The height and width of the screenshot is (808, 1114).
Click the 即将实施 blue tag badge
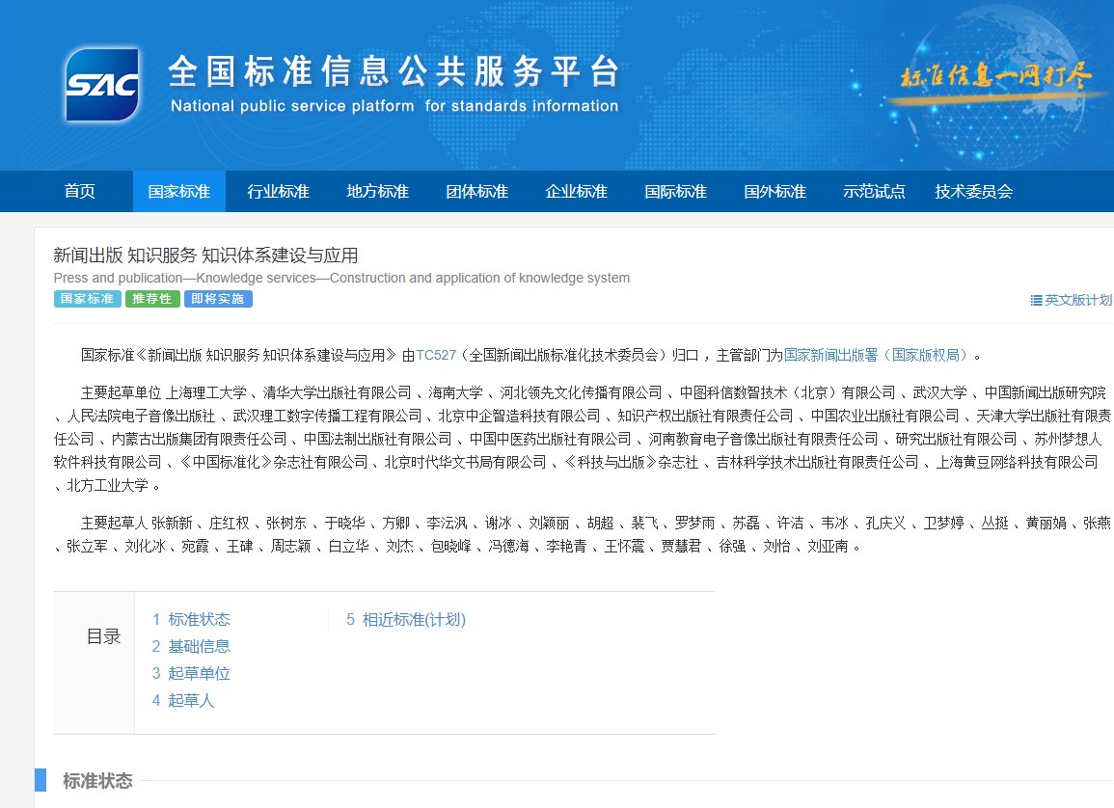click(218, 299)
